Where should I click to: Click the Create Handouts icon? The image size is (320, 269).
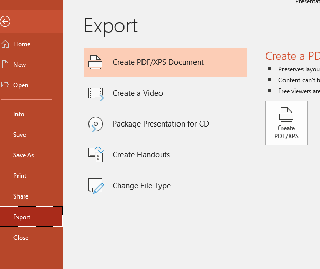(96, 154)
